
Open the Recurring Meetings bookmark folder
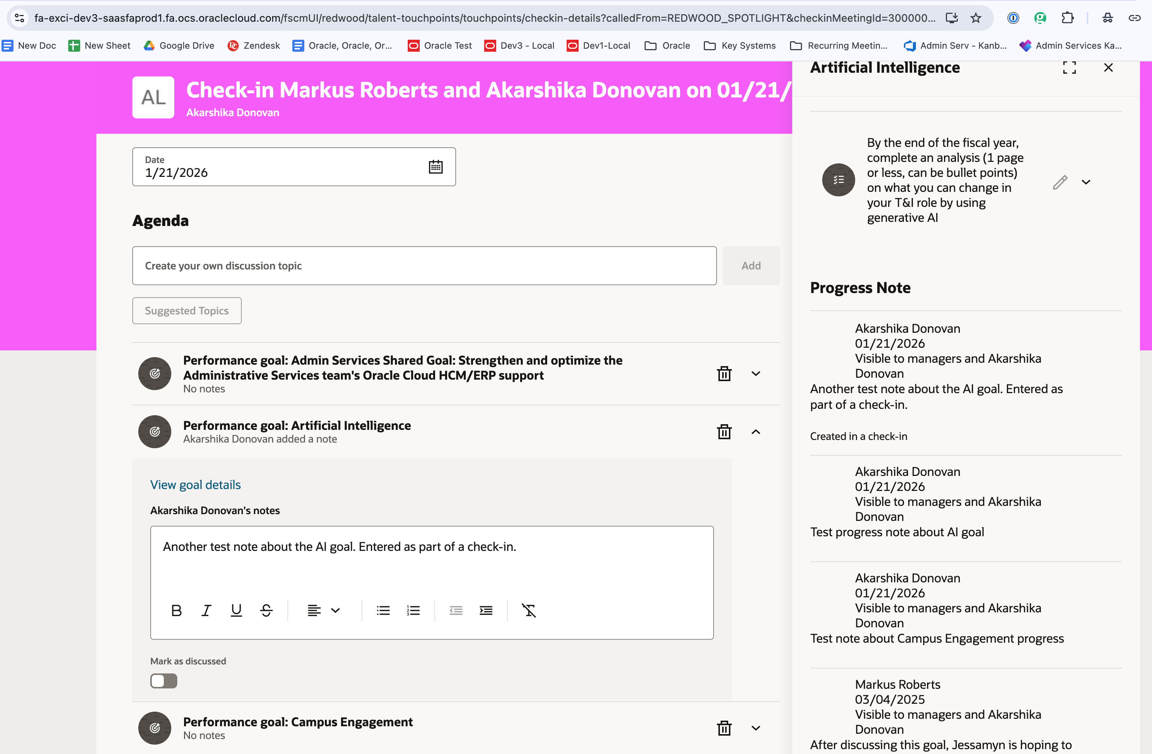[x=838, y=45]
